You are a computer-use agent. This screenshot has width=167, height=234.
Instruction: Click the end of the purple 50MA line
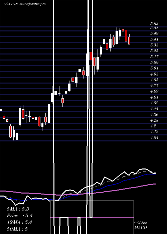pyautogui.click(x=155, y=184)
